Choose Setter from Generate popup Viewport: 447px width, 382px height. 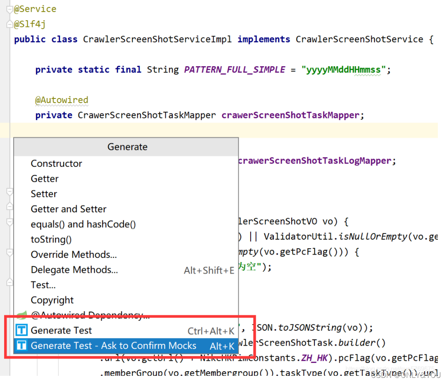click(126, 194)
